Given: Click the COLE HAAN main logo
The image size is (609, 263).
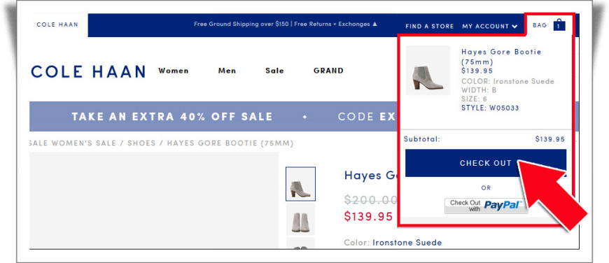Looking at the screenshot, I should point(88,72).
